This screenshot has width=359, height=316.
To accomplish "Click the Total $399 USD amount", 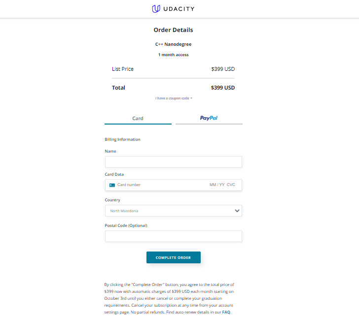I will click(223, 88).
